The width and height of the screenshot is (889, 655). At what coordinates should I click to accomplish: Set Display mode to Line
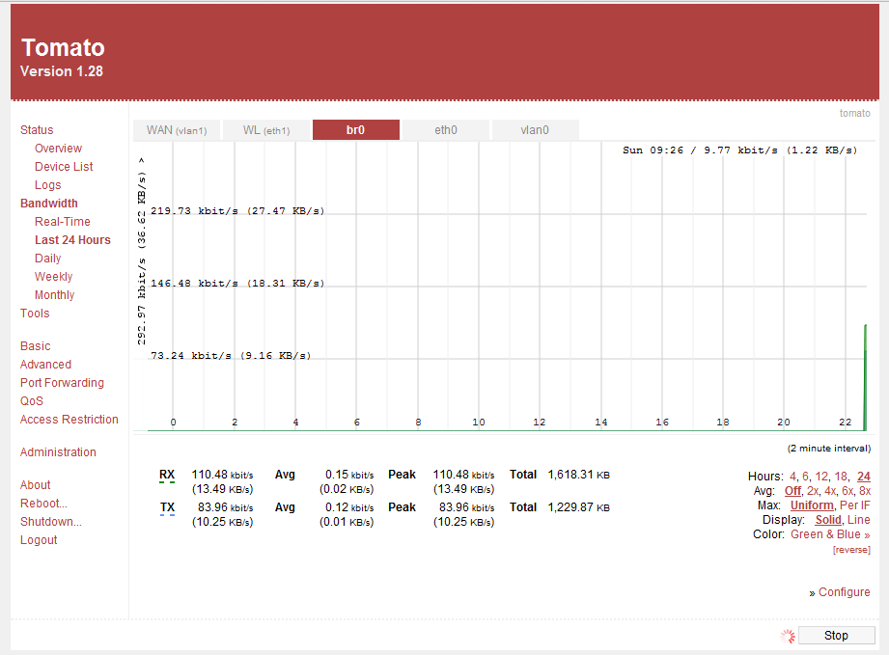coord(858,520)
